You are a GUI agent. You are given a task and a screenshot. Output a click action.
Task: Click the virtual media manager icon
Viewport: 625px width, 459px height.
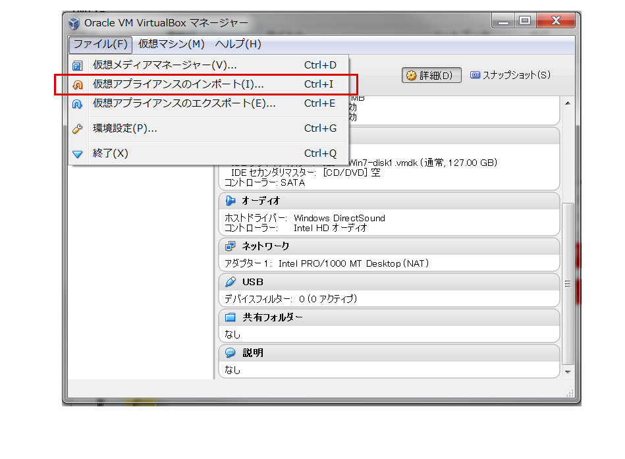77,66
